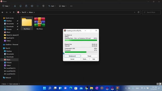The width and height of the screenshot is (162, 91).
Task: Open OneNote from the taskbar
Action: coord(97,88)
